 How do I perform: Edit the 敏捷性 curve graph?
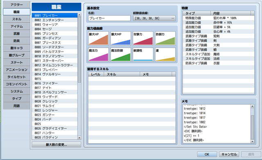[143, 55]
